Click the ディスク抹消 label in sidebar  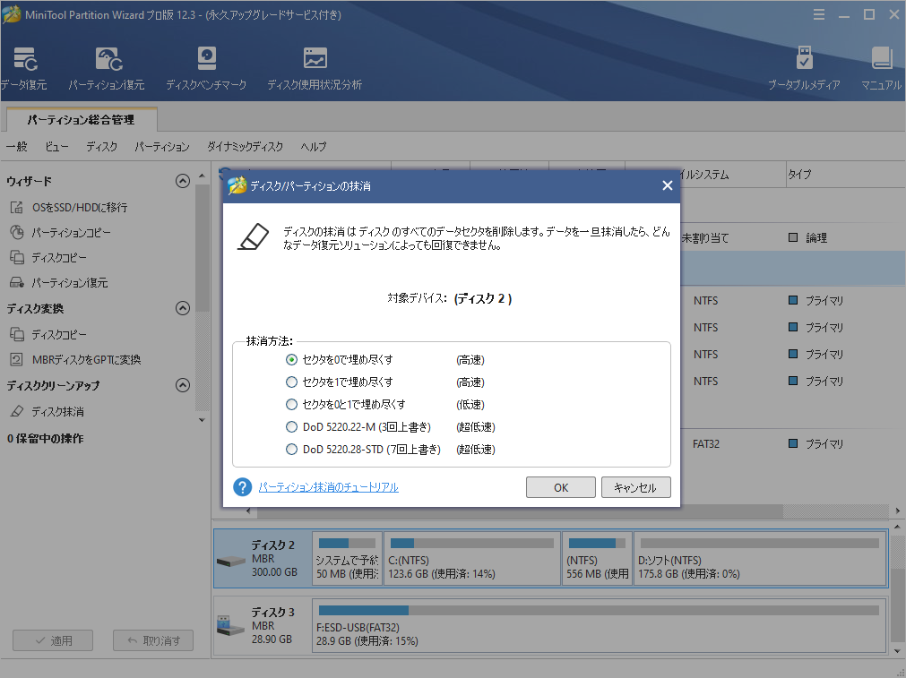pos(57,411)
